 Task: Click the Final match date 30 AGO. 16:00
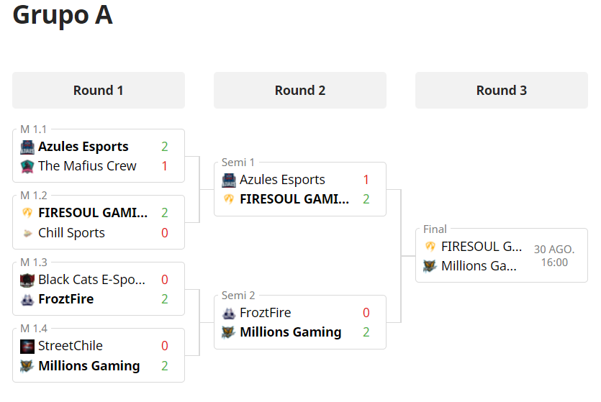point(554,256)
